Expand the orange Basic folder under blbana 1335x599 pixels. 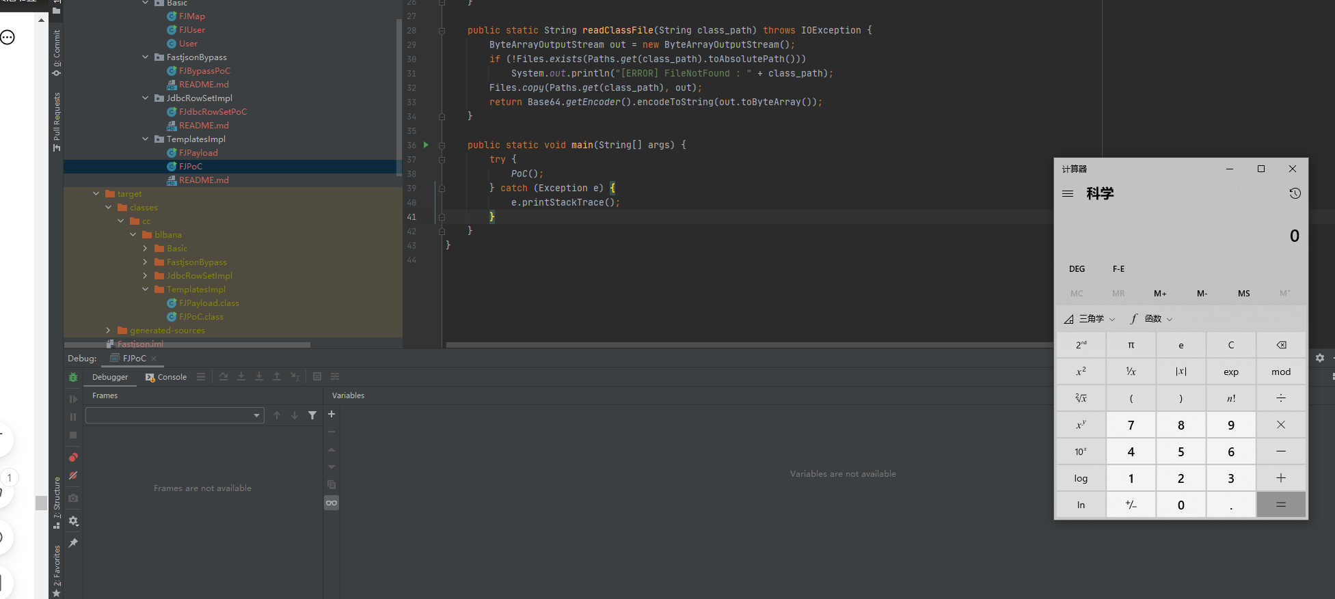[145, 249]
